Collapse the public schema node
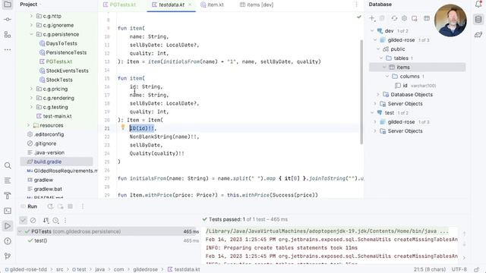This screenshot has height=273, width=486. (x=378, y=49)
